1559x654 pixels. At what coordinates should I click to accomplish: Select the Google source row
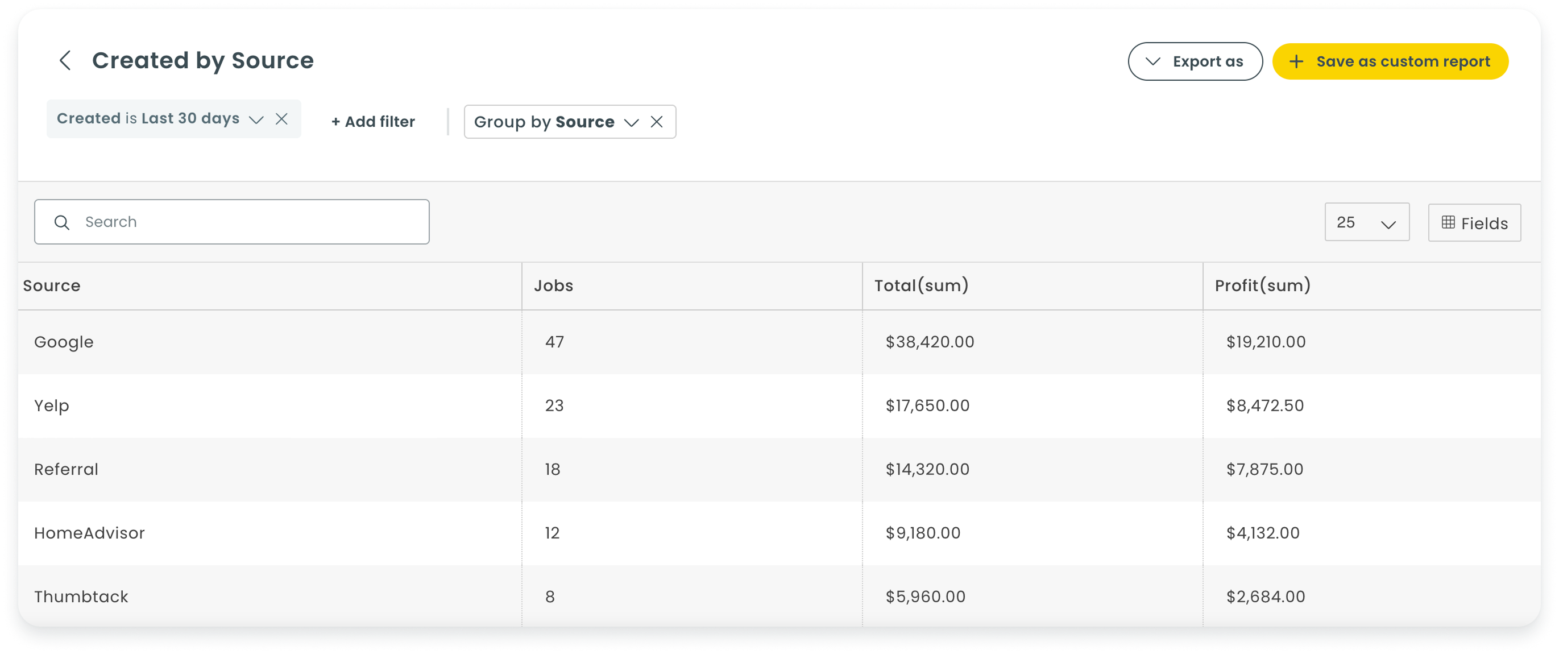(x=779, y=342)
